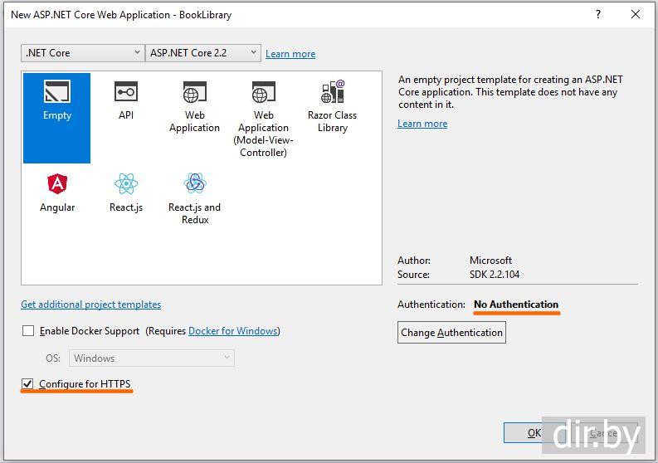Open the Docker for Windows link
Image resolution: width=658 pixels, height=463 pixels.
tap(233, 331)
